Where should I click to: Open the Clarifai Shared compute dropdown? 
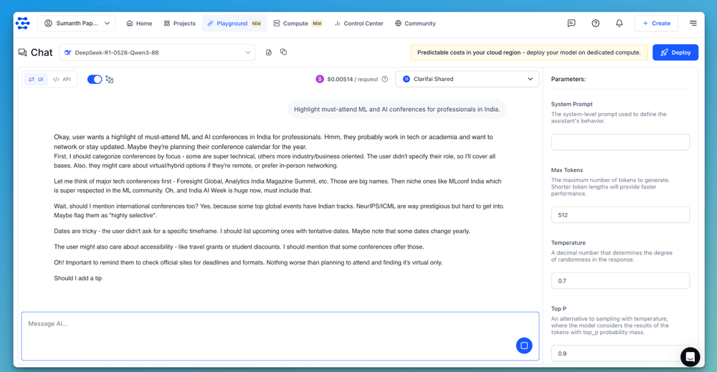coord(467,80)
